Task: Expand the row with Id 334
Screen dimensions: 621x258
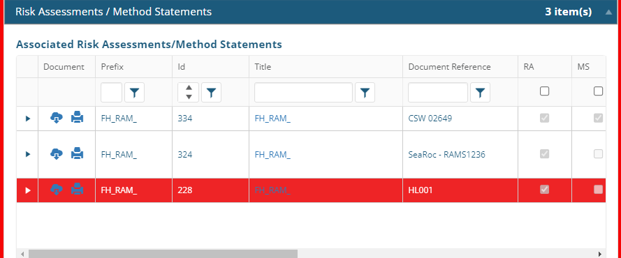Action: [x=28, y=118]
